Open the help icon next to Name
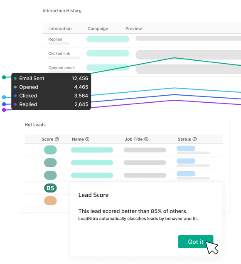 tap(87, 139)
